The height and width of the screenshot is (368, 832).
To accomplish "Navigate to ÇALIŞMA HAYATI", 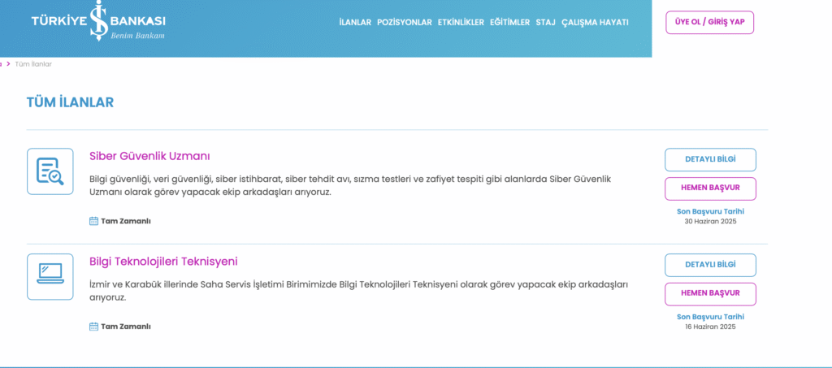I will pos(595,23).
